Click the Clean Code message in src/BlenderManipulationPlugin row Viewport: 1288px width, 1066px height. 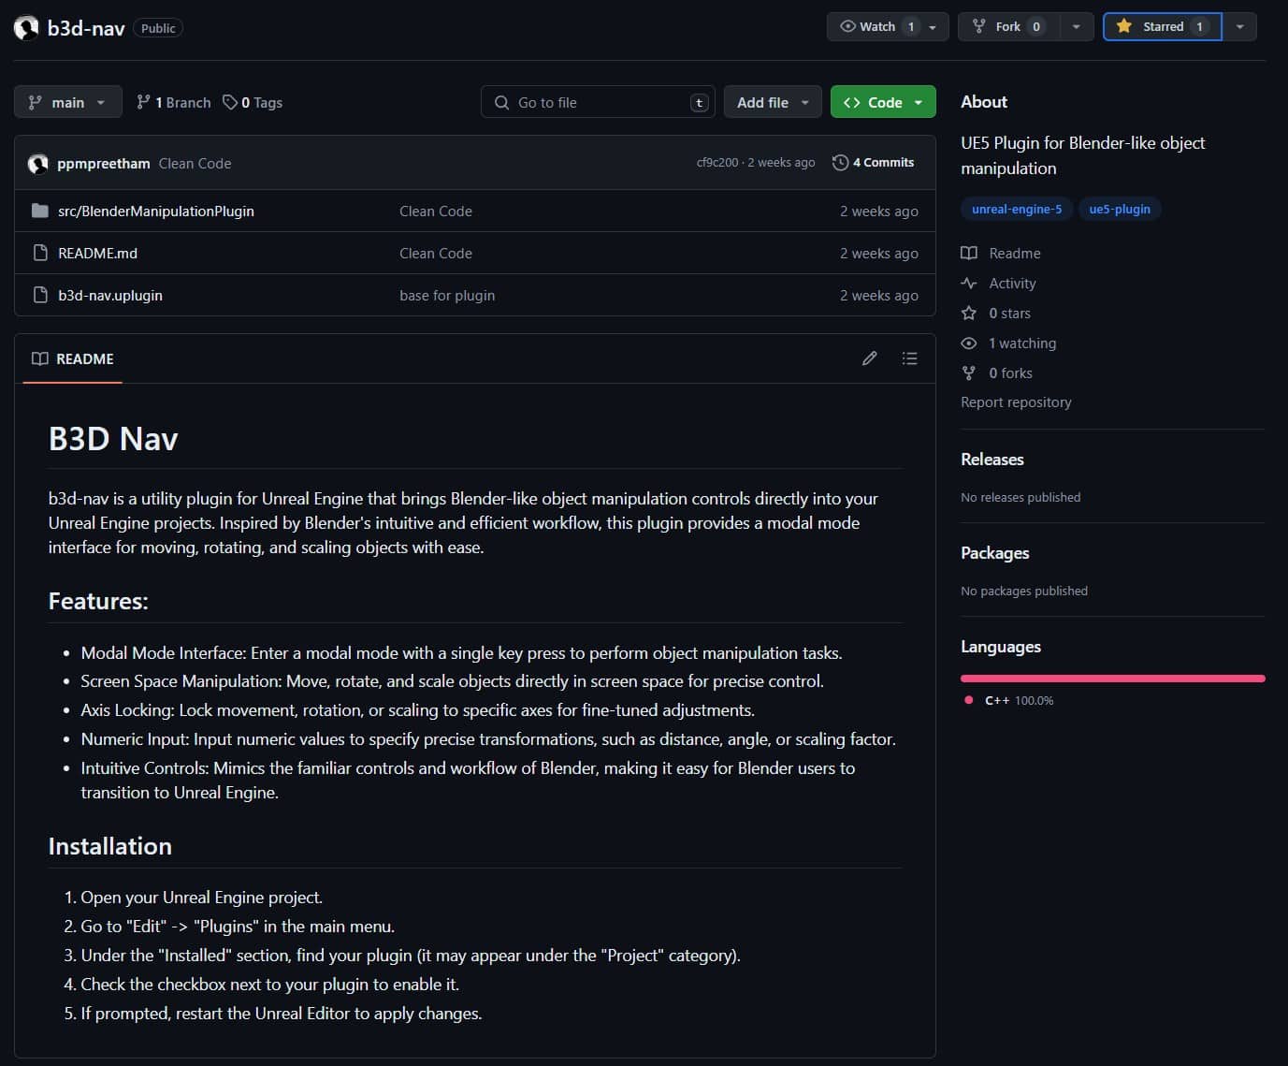click(x=436, y=211)
